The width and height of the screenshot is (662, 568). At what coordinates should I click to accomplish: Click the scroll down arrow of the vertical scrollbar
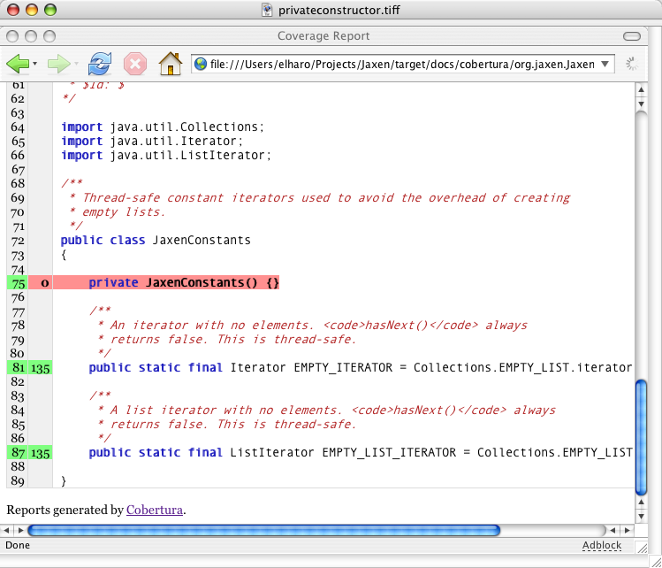[x=642, y=516]
